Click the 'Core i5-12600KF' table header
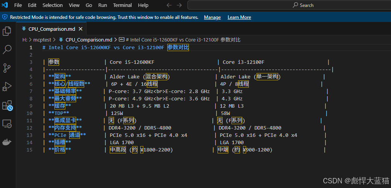The image size is (391, 188). tap(133, 62)
